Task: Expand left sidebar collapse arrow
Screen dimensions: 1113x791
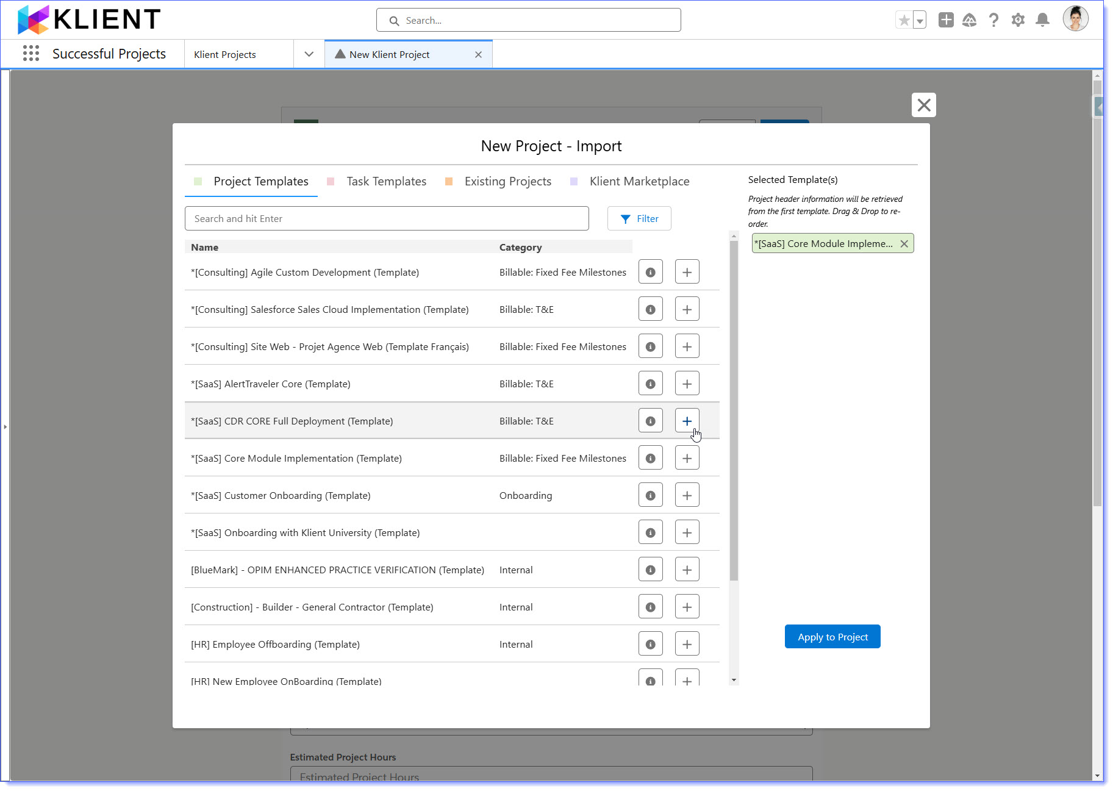Action: [x=5, y=427]
